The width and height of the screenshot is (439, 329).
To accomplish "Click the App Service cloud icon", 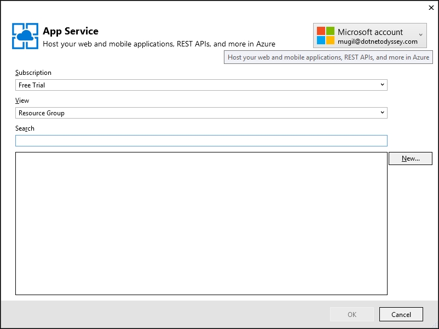I will (25, 36).
